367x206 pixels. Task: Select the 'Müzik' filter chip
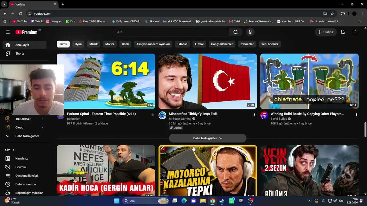93,44
